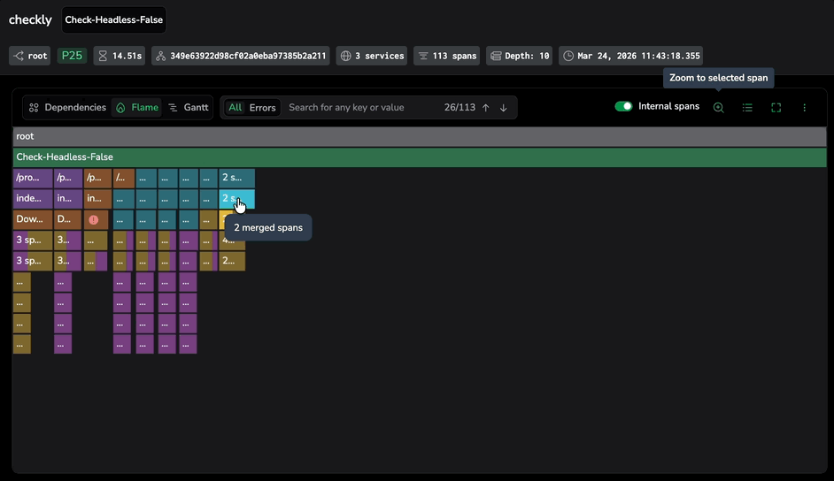Switch to the Gantt view

point(189,108)
